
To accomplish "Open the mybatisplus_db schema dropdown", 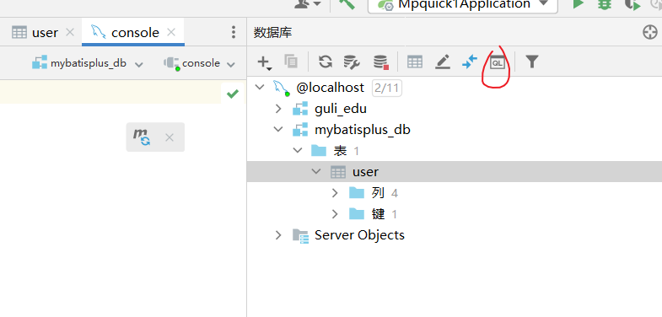I will click(88, 63).
